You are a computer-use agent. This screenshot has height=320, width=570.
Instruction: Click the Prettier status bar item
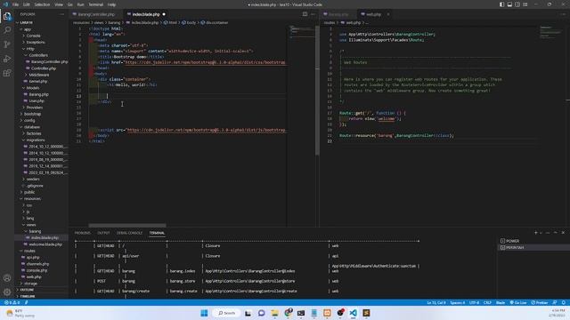540,302
